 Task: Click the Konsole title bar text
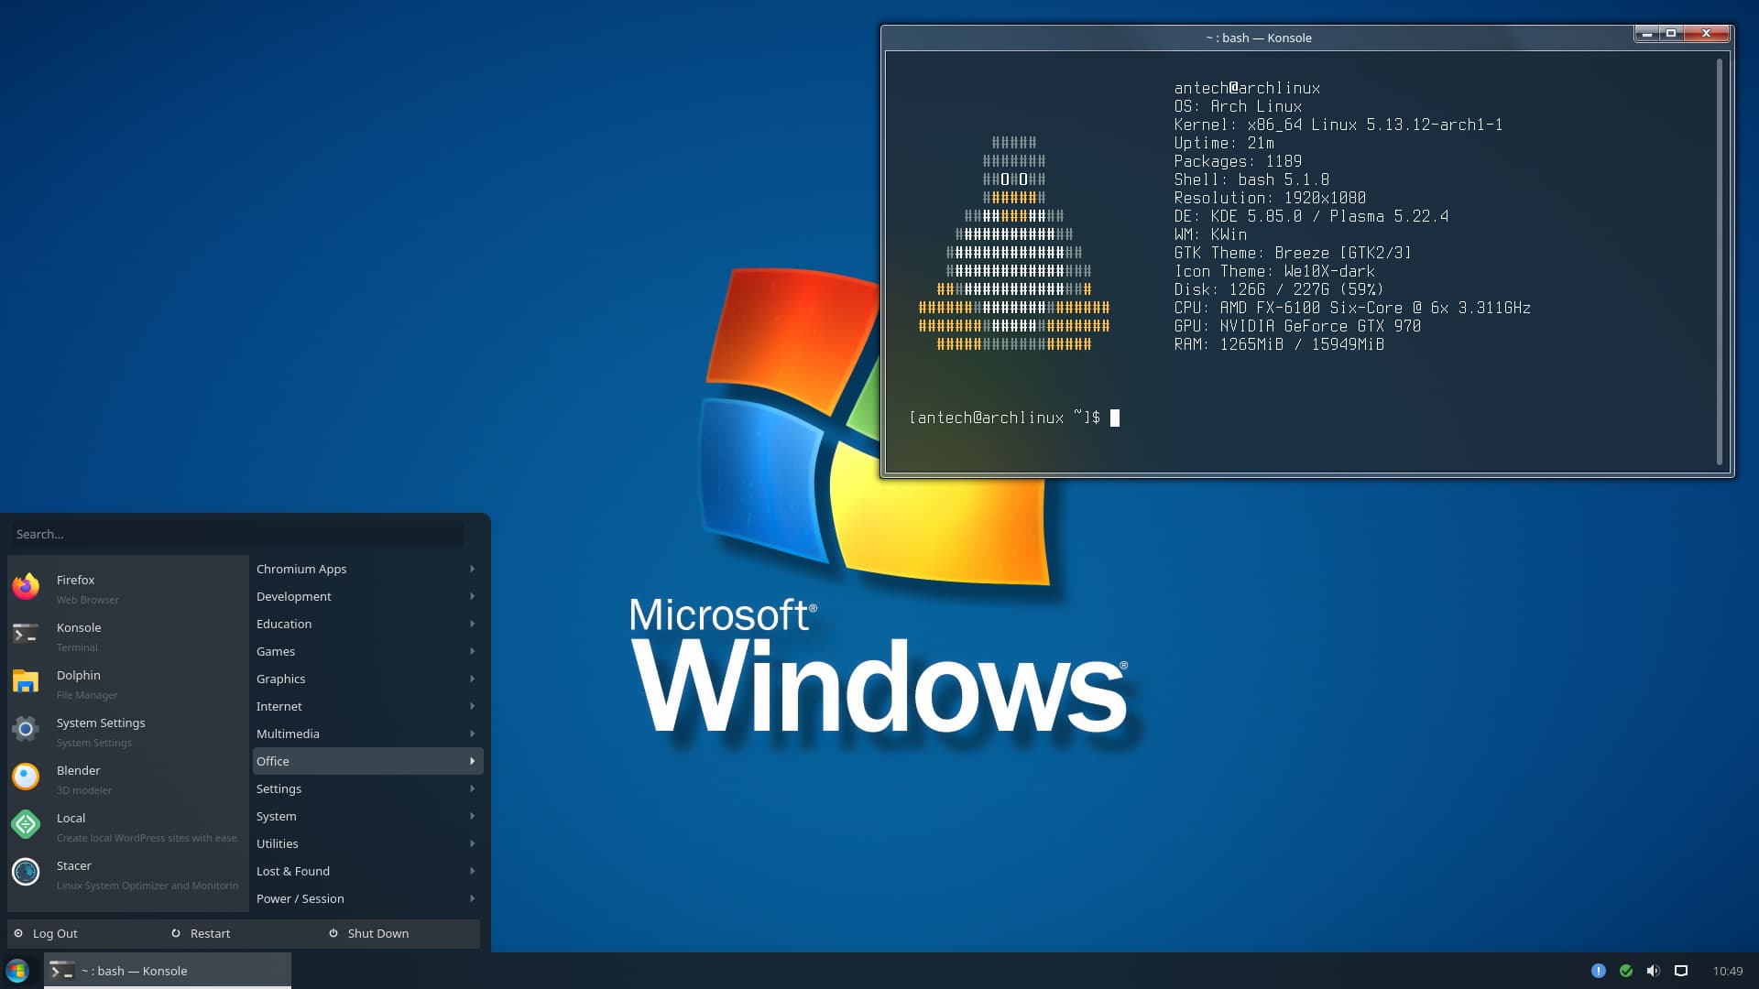click(1259, 38)
